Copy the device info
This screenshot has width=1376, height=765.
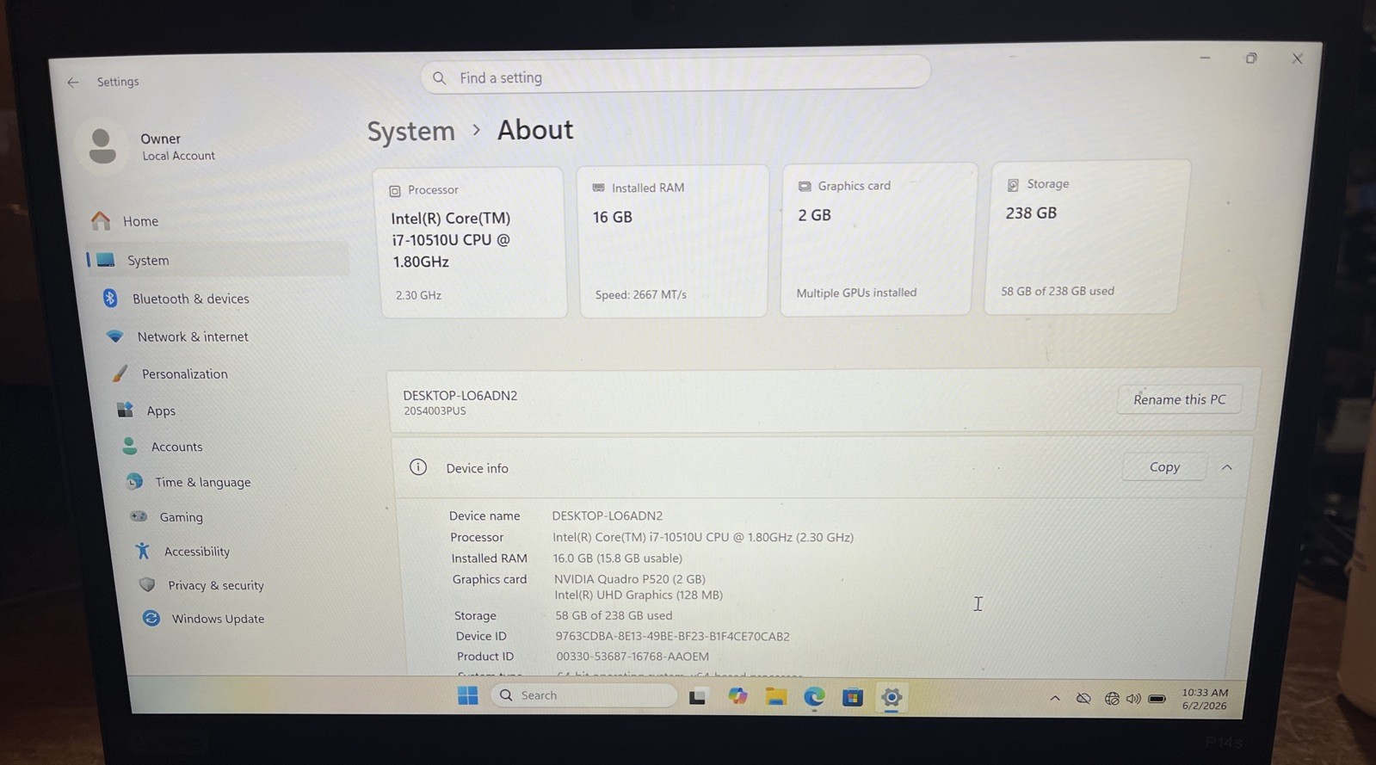1164,466
